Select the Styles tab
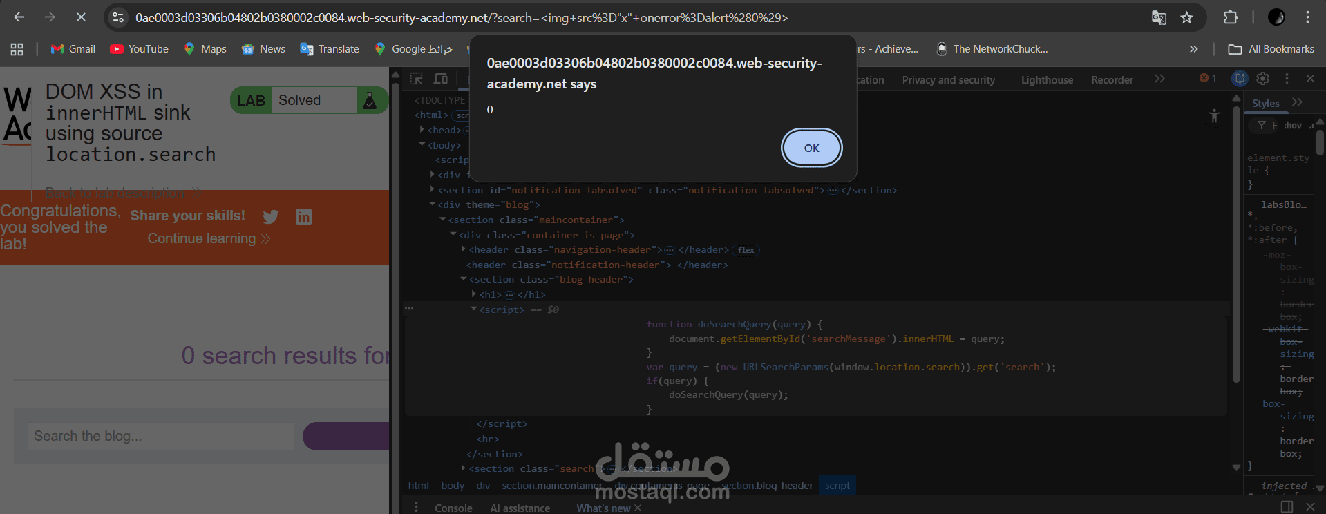Viewport: 1326px width, 514px height. point(1265,104)
